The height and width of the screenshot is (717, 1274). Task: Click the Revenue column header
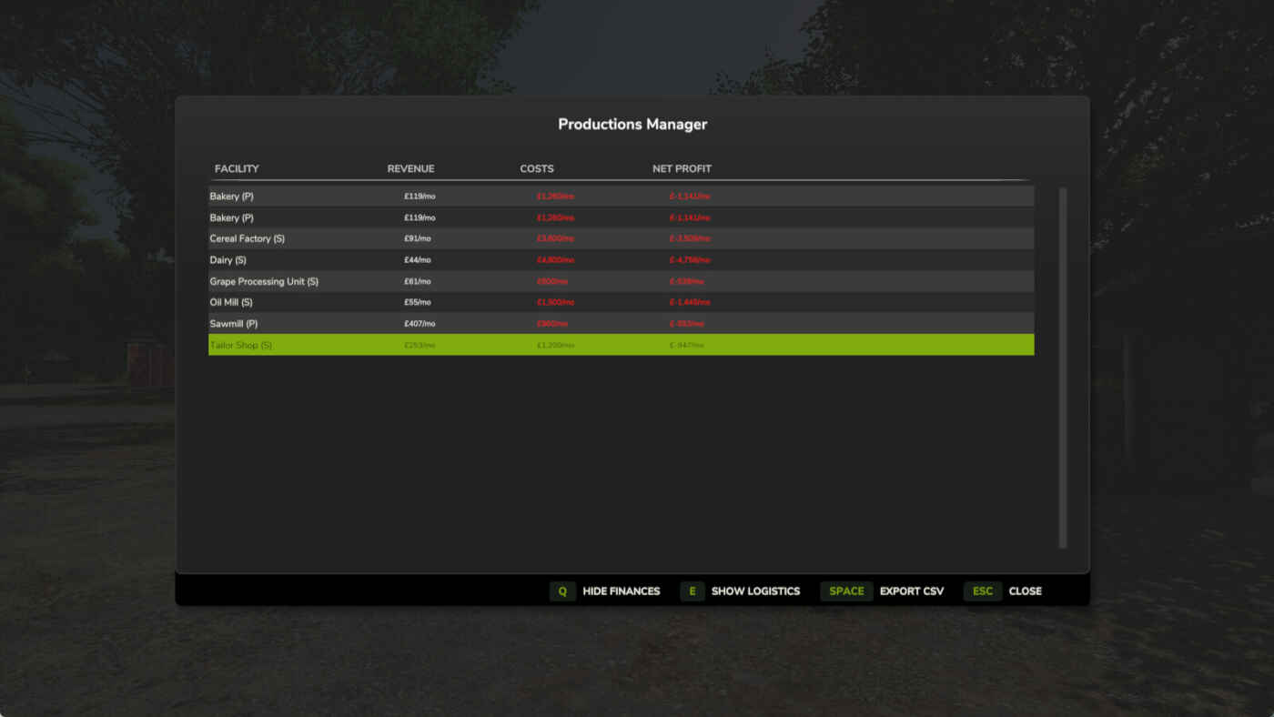click(x=410, y=168)
